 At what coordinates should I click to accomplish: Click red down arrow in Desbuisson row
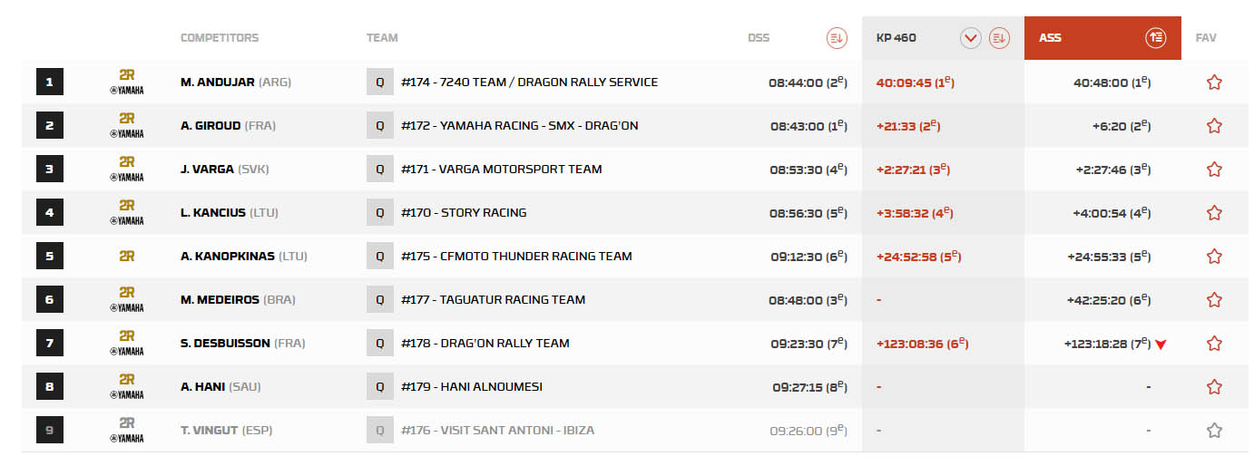click(1161, 345)
